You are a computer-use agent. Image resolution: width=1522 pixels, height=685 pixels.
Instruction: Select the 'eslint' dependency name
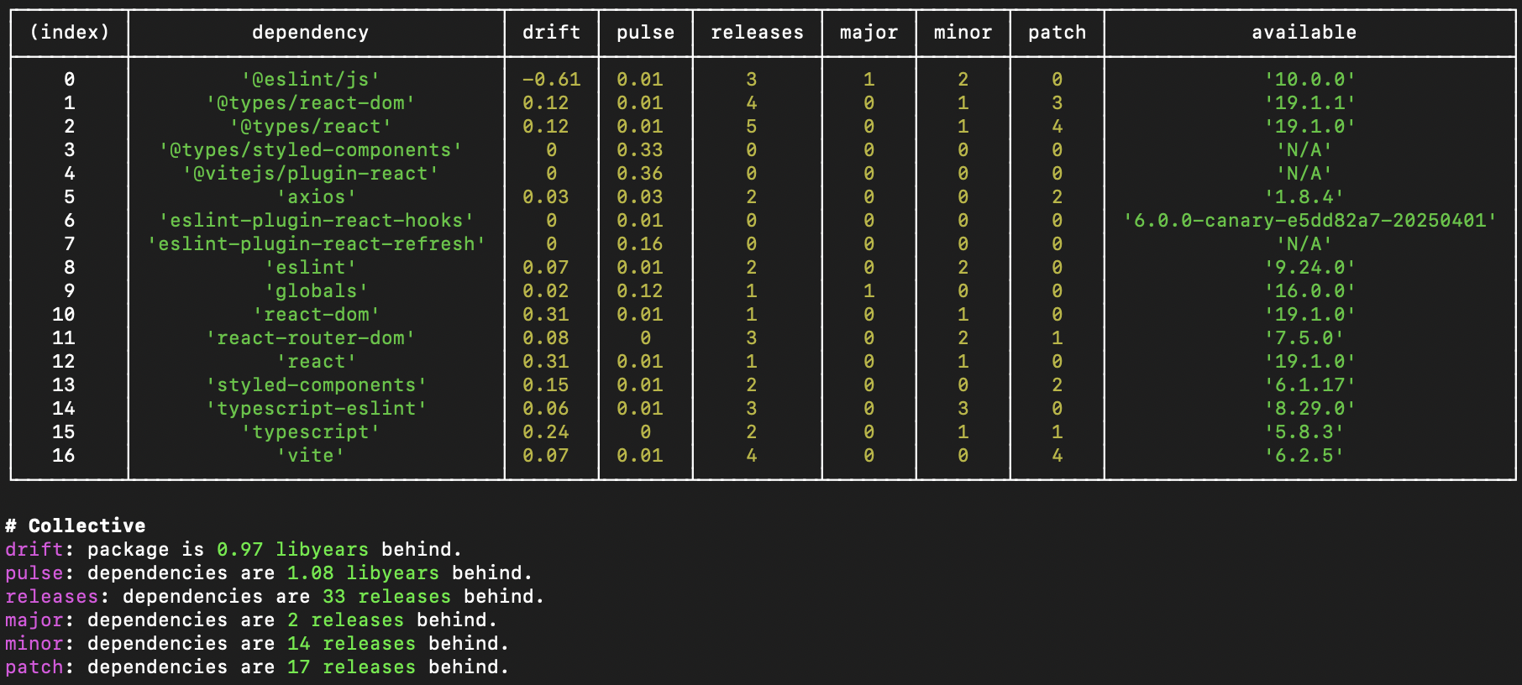pyautogui.click(x=311, y=268)
